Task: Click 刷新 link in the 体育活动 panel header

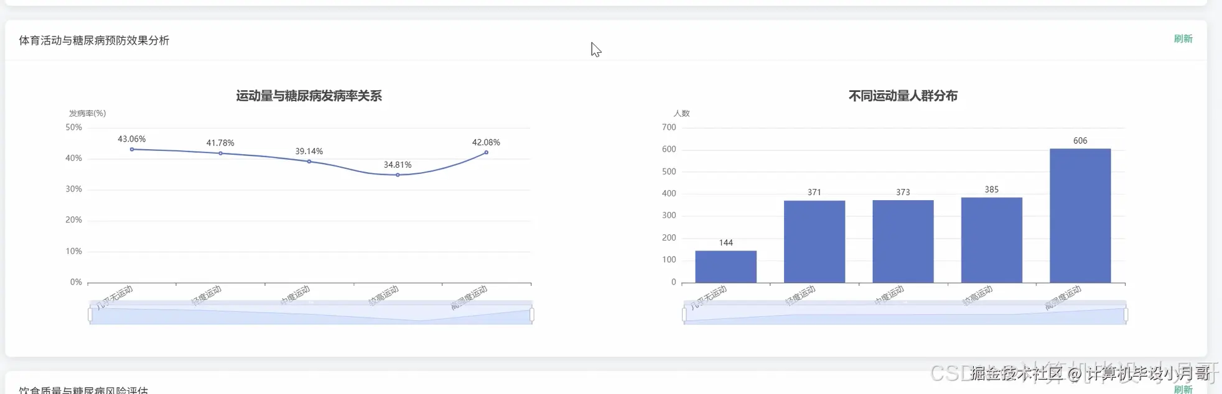Action: click(x=1183, y=39)
